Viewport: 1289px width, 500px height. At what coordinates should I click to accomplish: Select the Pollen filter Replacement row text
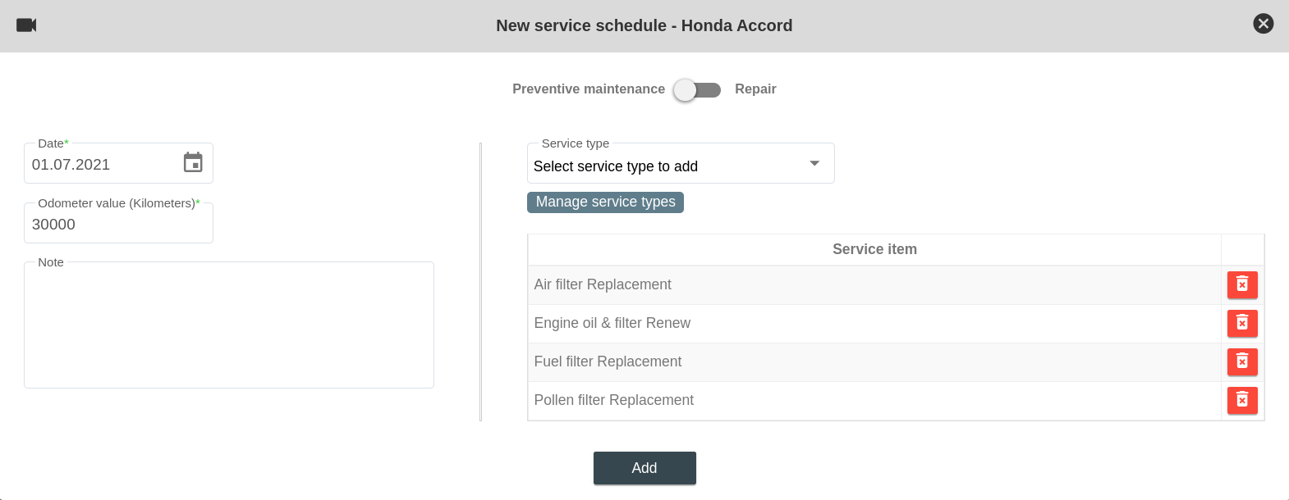coord(613,400)
